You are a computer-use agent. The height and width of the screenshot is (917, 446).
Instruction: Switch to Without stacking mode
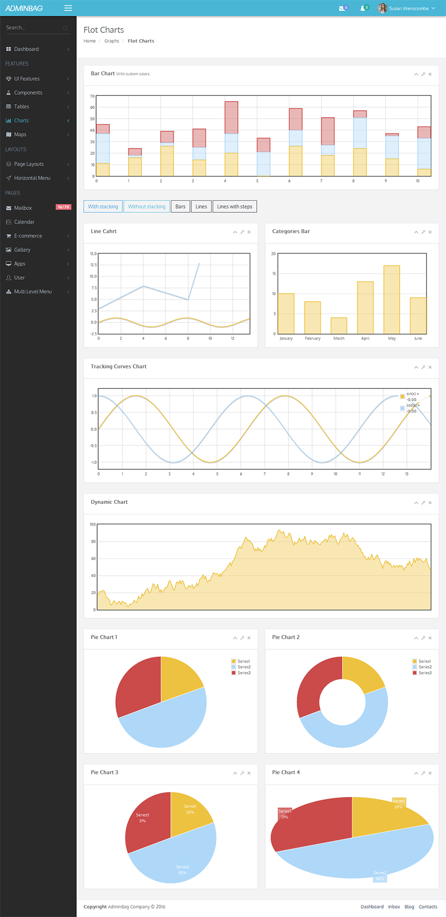tap(147, 206)
